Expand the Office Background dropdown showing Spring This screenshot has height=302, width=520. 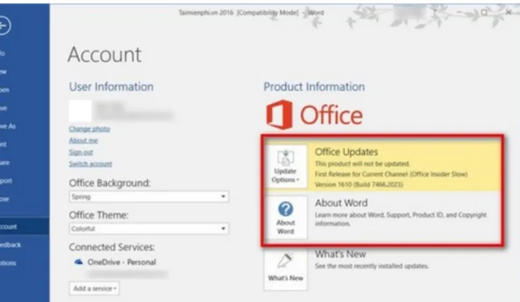(149, 197)
